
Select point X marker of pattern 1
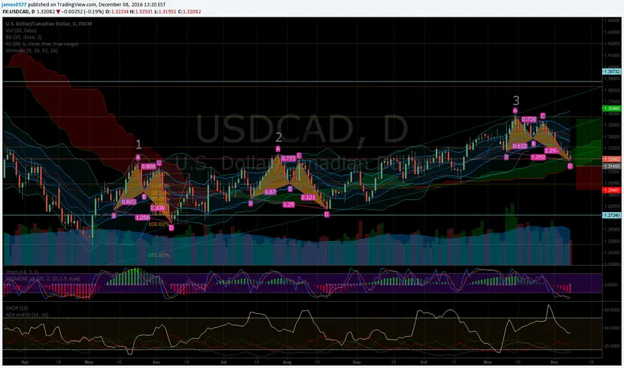pyautogui.click(x=114, y=215)
